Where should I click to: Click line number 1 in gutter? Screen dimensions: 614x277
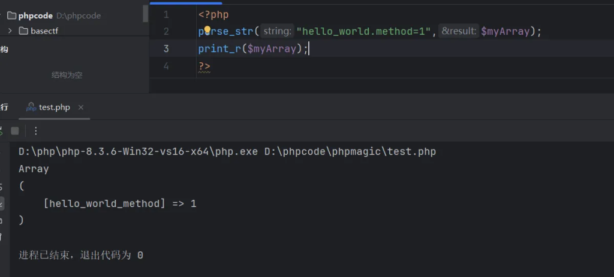pyautogui.click(x=166, y=14)
